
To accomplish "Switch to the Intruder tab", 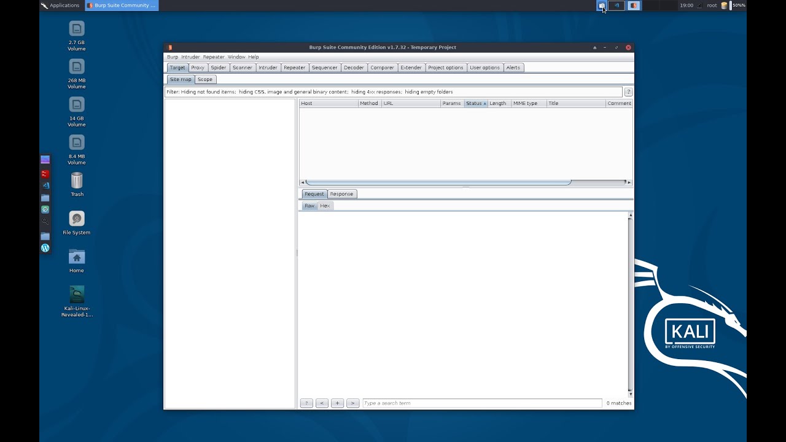I will 268,68.
